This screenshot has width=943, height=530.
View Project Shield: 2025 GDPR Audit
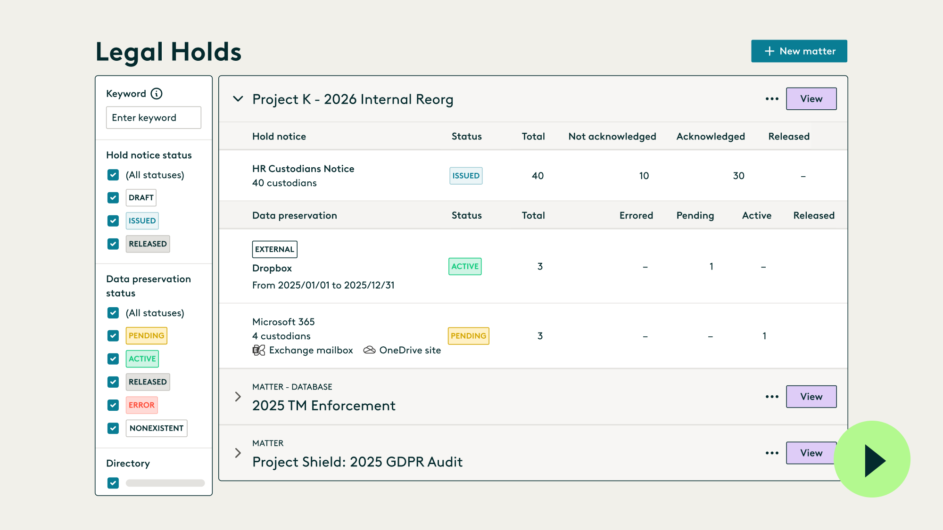(811, 453)
